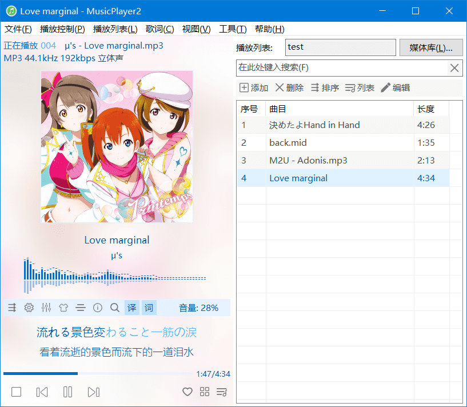Viewport: 467px width, 407px height.
Task: Click the audio spectrum visualizer
Action: (115, 276)
